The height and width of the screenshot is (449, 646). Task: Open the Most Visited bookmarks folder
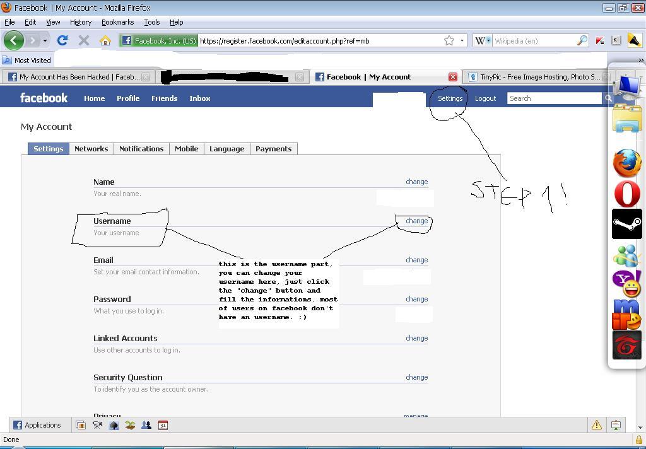point(26,60)
